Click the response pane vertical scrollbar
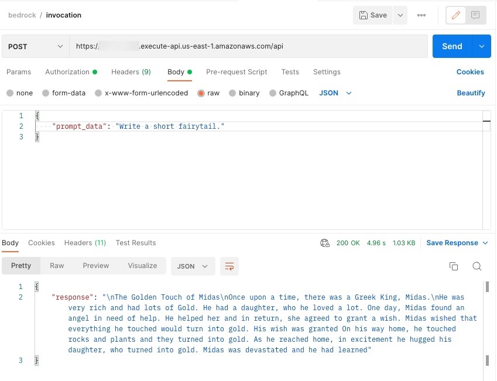The height and width of the screenshot is (381, 497). click(486, 322)
